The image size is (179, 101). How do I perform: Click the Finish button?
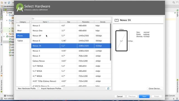coord(157,97)
